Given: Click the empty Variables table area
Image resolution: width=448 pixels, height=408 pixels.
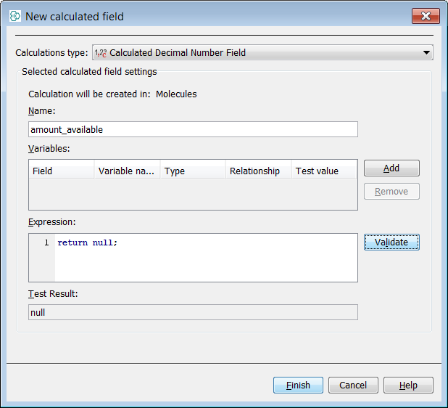Looking at the screenshot, I should [x=193, y=195].
